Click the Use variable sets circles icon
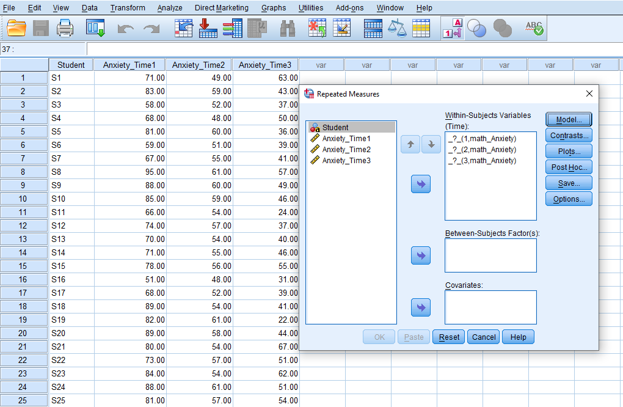 click(476, 28)
